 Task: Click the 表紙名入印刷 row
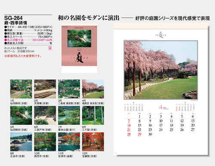[x=28, y=43]
